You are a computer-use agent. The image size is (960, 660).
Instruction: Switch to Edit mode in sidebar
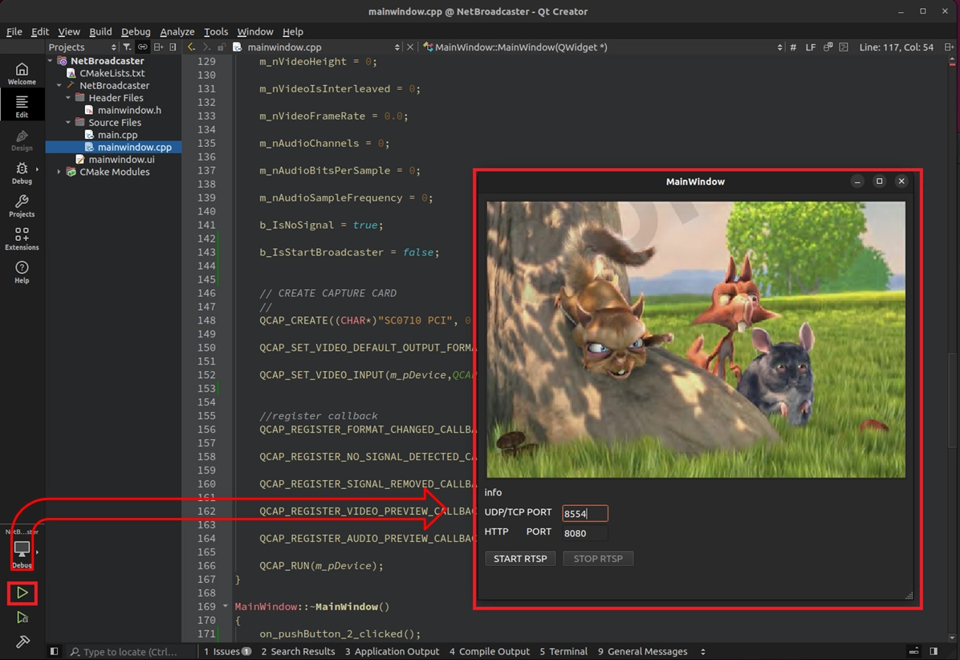tap(22, 106)
